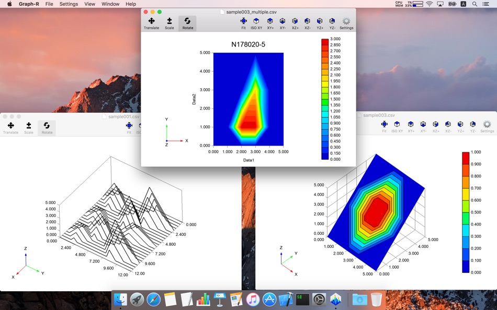This screenshot has height=310, width=497.
Task: Set XZ+ view in sample003.csv window
Action: (x=436, y=126)
